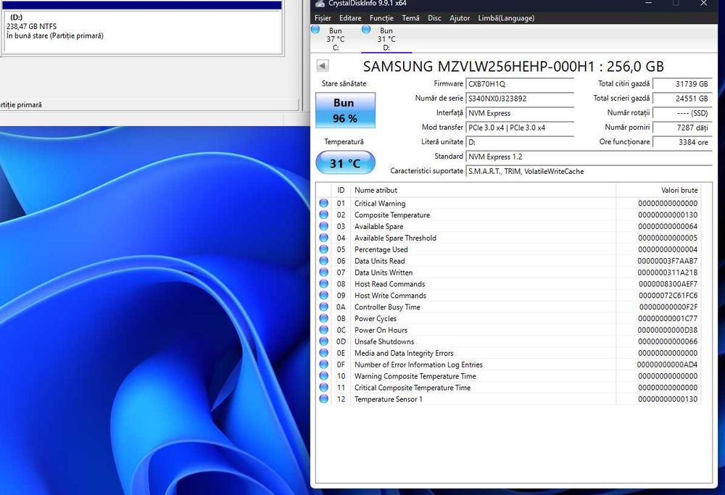Click the Valori brute column header
Viewport: 725px width, 495px height.
click(x=659, y=190)
